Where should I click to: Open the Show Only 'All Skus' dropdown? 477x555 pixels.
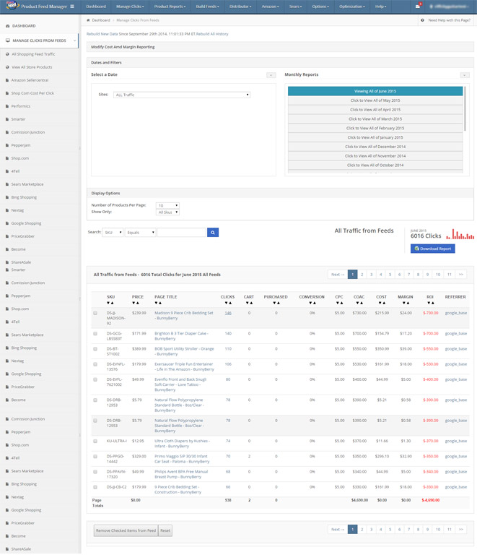167,212
